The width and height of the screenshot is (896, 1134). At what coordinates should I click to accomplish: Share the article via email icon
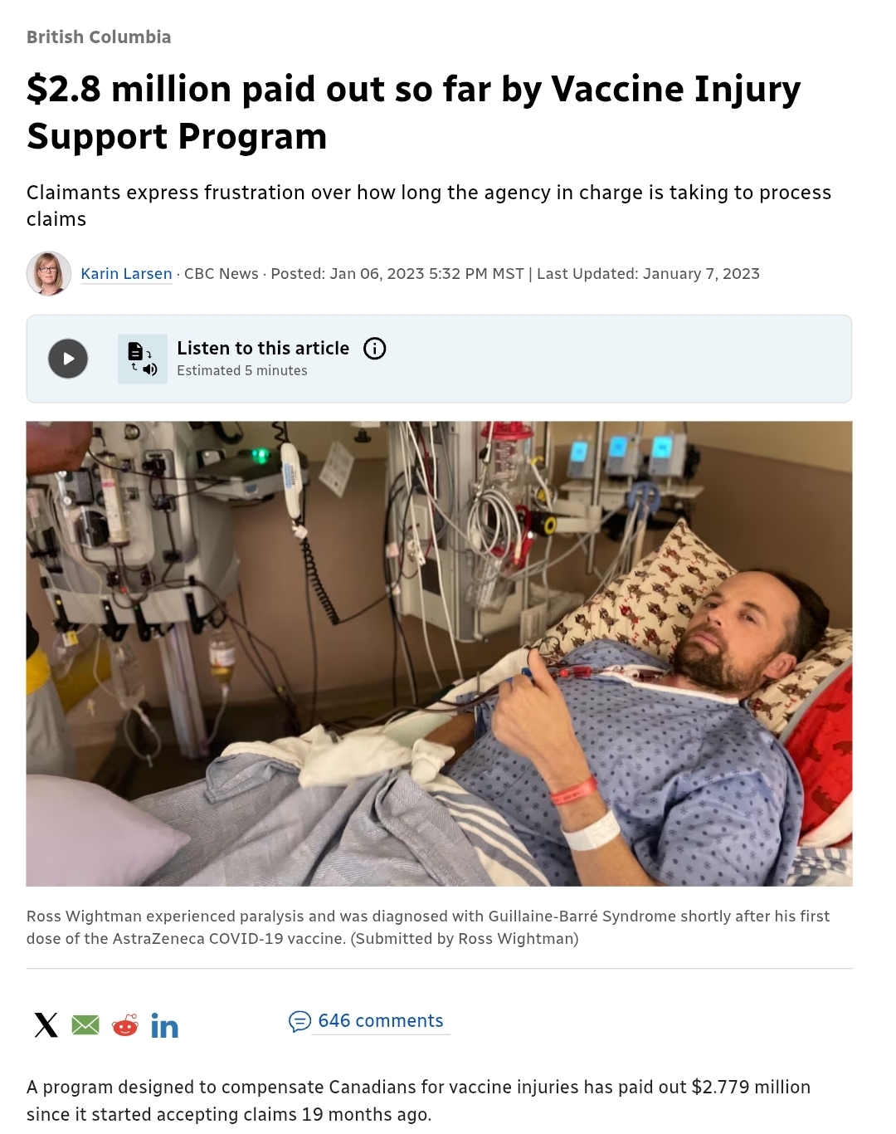click(85, 1025)
